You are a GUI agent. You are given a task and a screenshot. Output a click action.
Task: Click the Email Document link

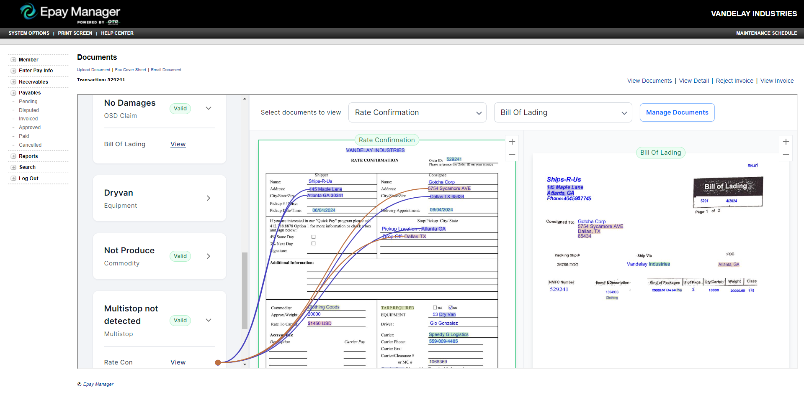coord(166,70)
